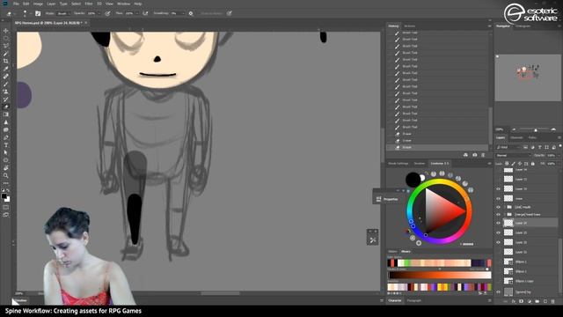This screenshot has height=317, width=563.
Task: Select the Eraser tool in toolbar
Action: [6, 107]
